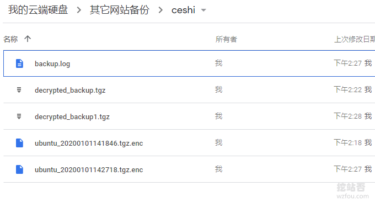Screen dimensions: 375x202
Task: Click chevron between 我的云端硬盘 and 其它网站备份
Action: click(x=79, y=10)
